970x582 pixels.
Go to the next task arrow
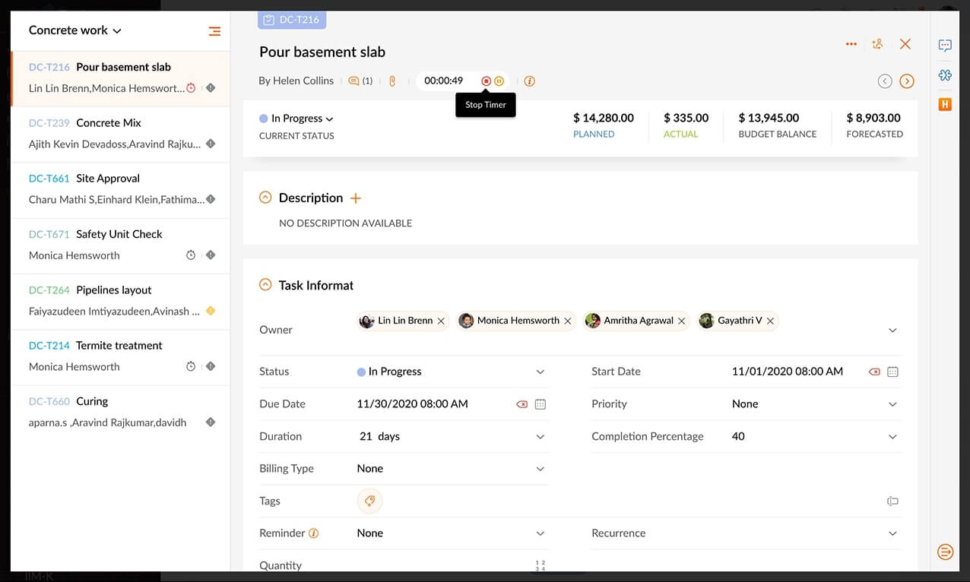tap(906, 81)
